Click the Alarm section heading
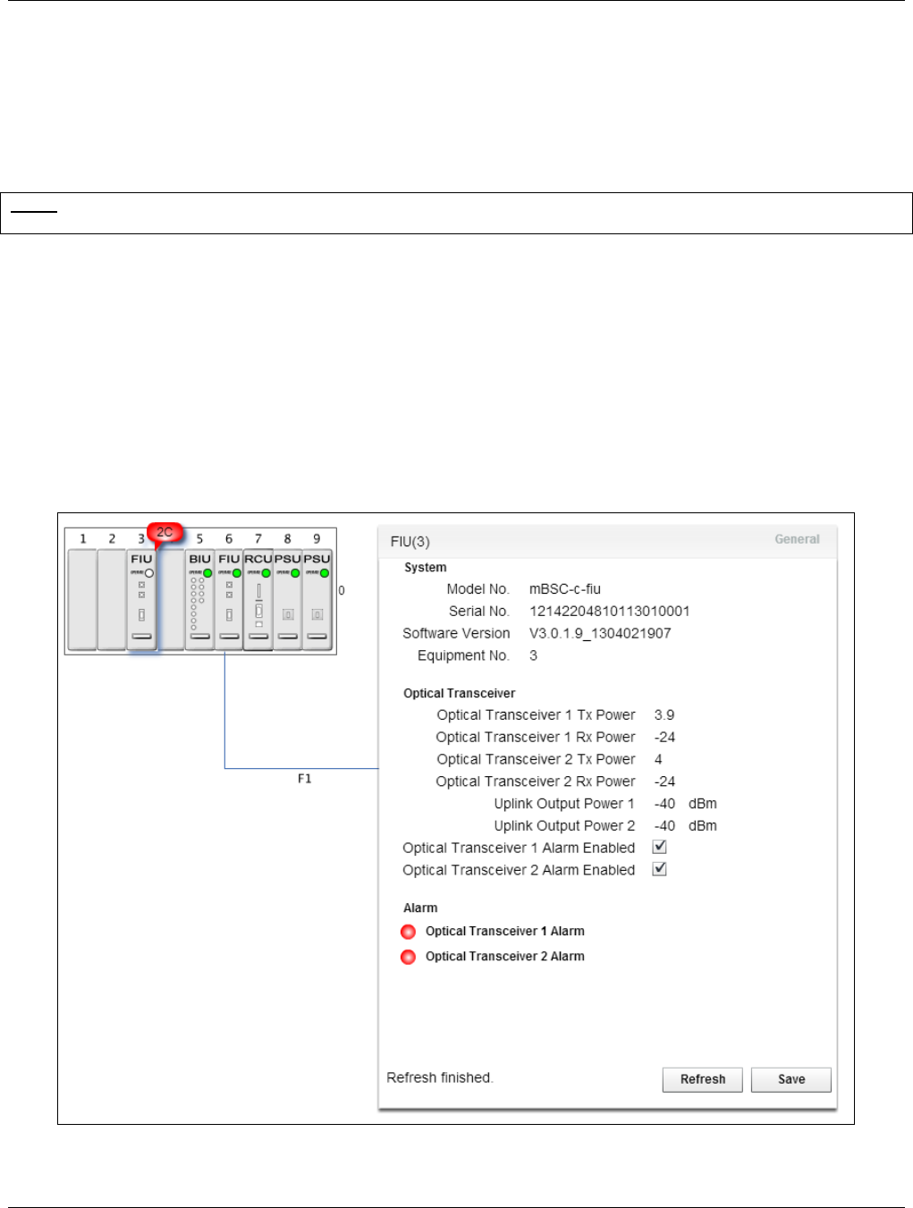 point(420,908)
